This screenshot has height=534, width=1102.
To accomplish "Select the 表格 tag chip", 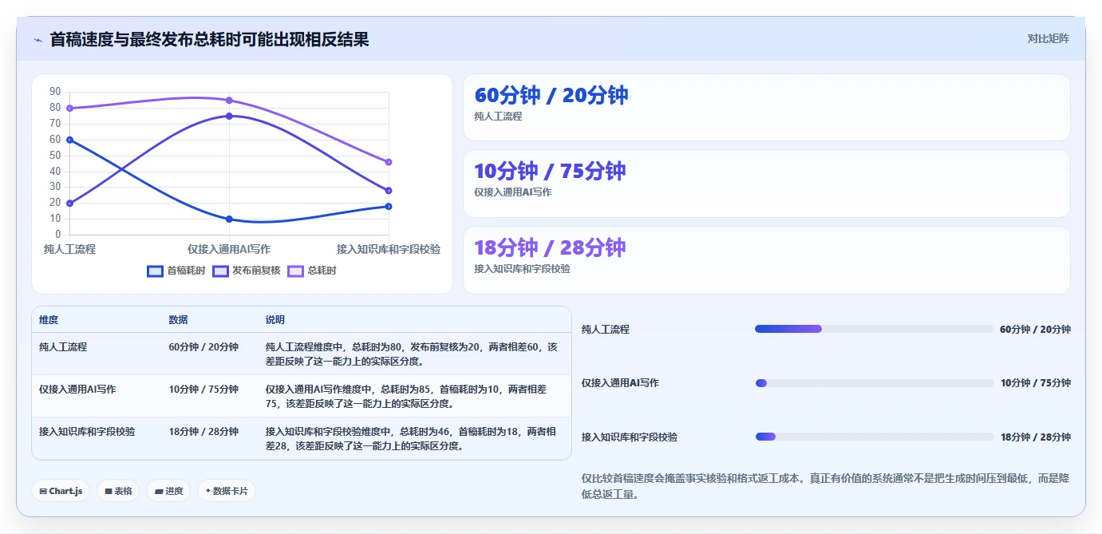I will (118, 491).
